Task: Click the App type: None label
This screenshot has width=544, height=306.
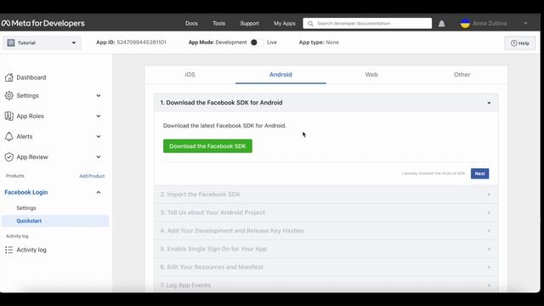Action: coord(319,42)
